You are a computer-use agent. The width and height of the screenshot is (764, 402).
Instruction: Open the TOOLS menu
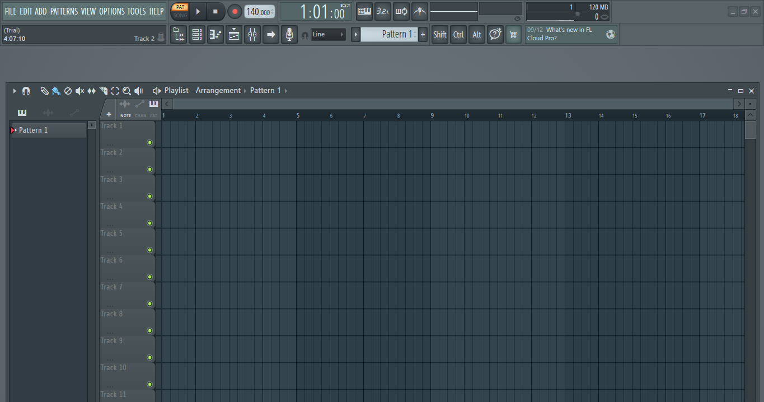136,11
